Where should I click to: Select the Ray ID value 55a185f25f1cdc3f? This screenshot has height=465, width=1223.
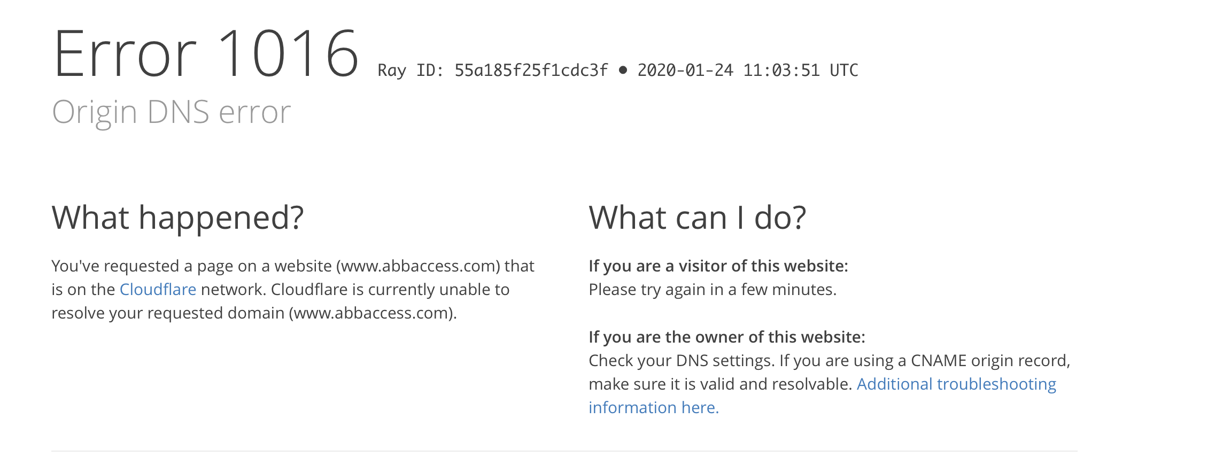point(531,70)
